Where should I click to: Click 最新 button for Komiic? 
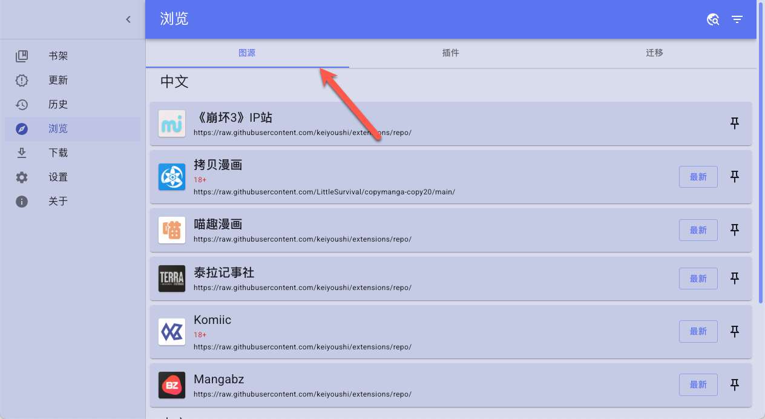(x=698, y=332)
